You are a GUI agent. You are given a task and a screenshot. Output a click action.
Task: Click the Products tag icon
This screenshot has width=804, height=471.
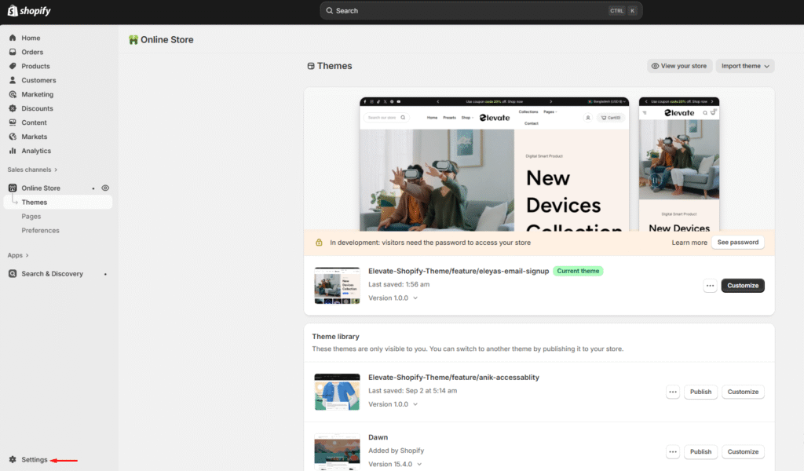pyautogui.click(x=13, y=66)
